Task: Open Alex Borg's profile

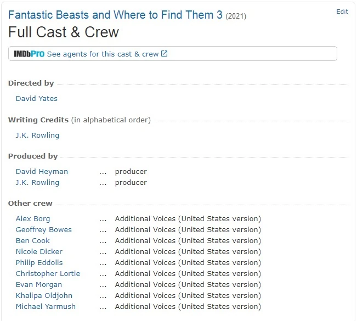Action: [33, 219]
